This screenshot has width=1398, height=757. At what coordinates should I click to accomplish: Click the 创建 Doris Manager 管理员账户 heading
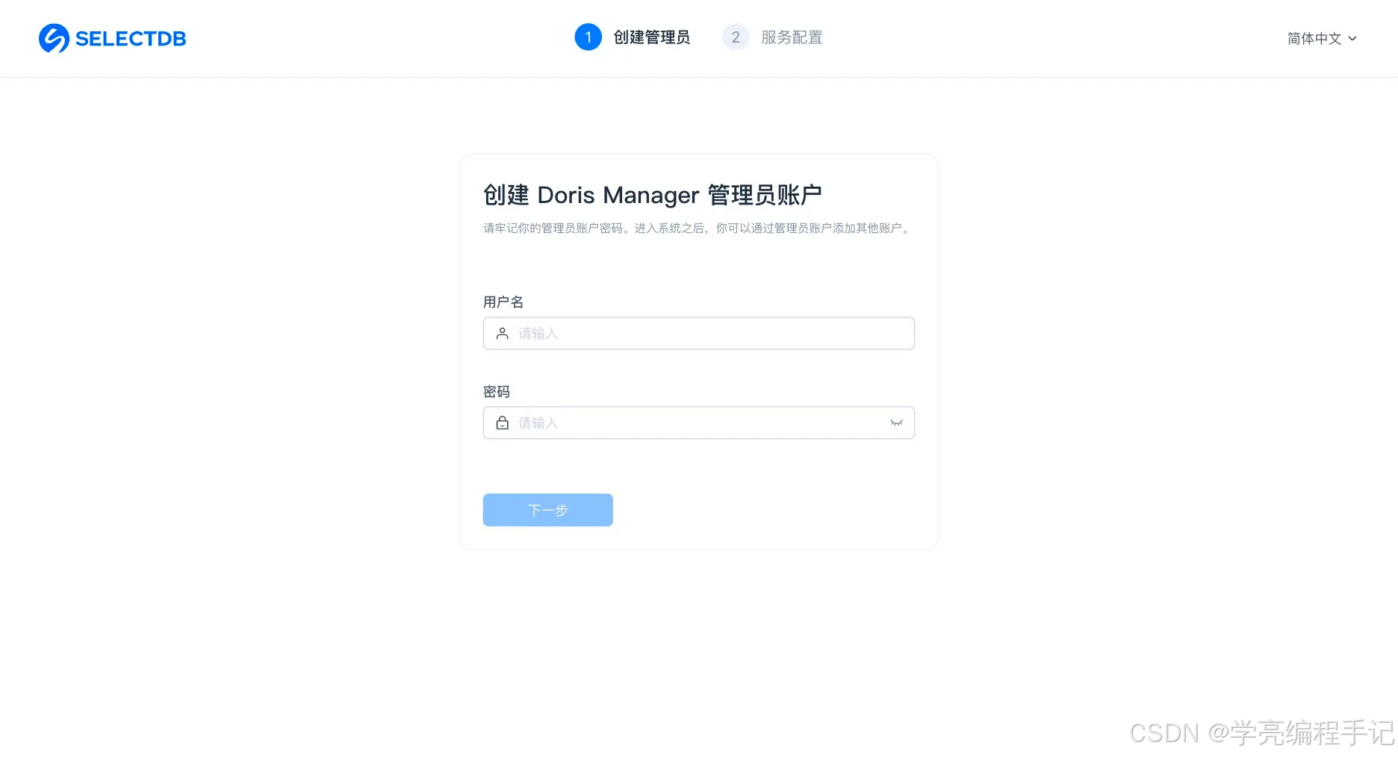coord(652,195)
